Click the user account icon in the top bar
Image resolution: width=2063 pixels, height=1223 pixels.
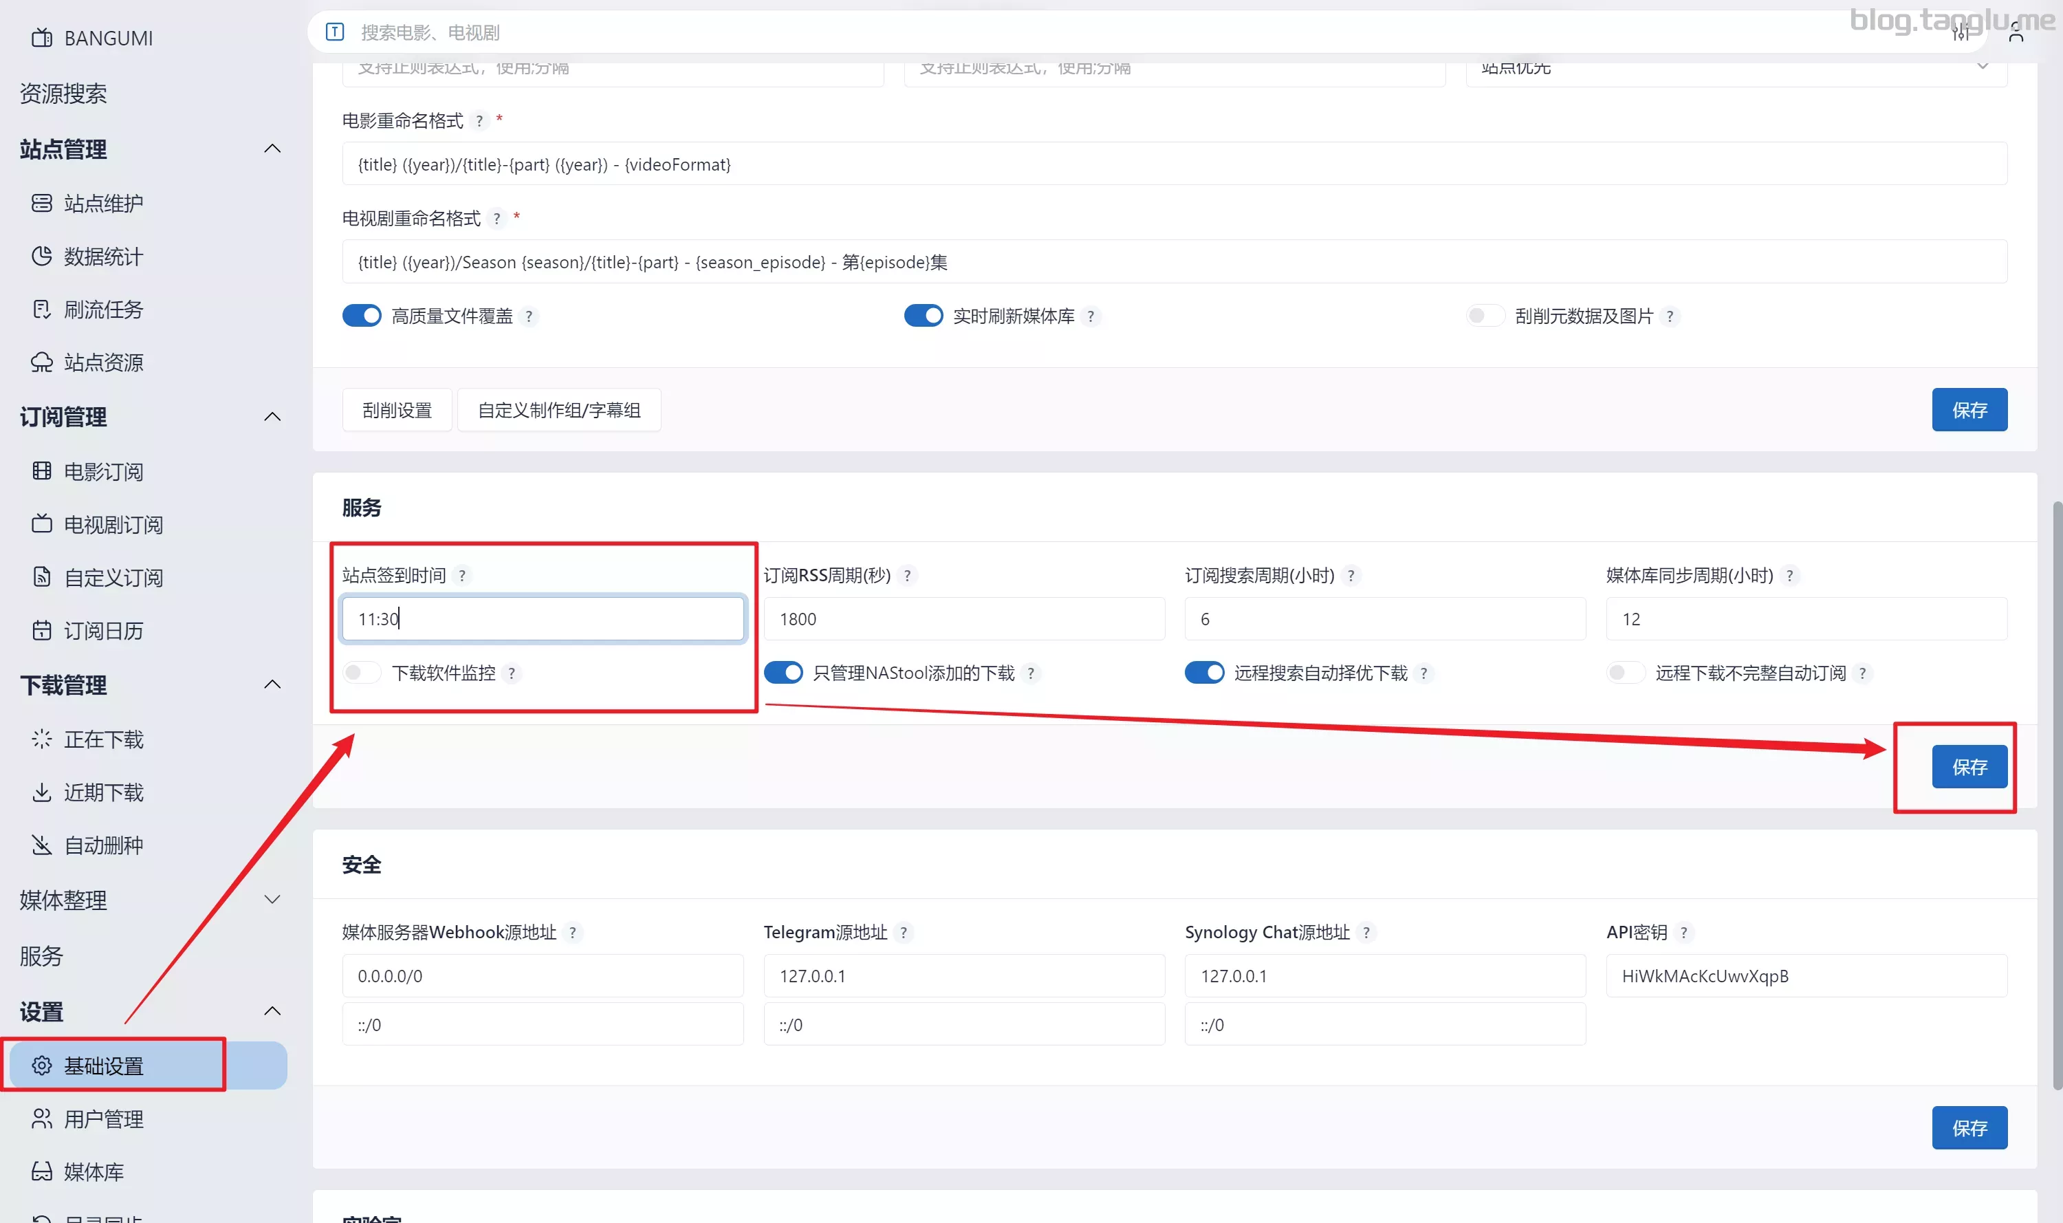2016,33
